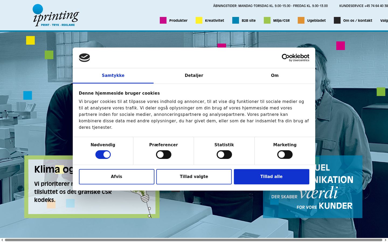Switch to the Detaljer tab
388x242 pixels.
[x=194, y=76]
